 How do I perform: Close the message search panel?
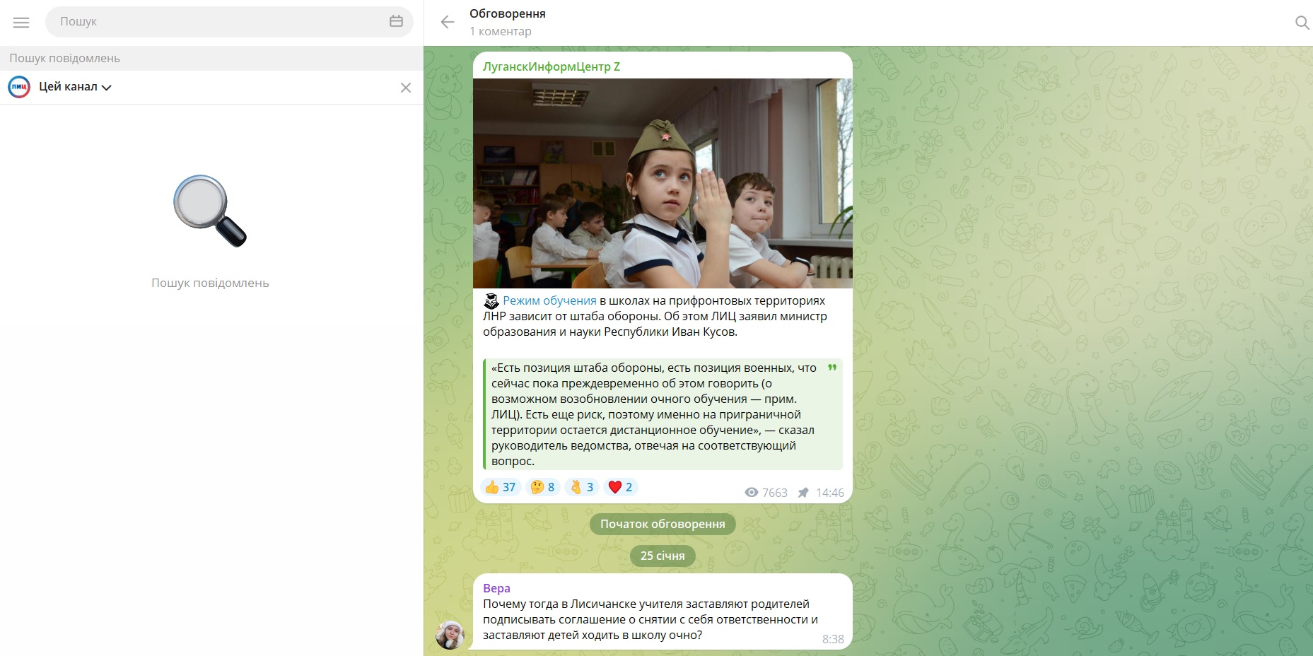(x=406, y=88)
